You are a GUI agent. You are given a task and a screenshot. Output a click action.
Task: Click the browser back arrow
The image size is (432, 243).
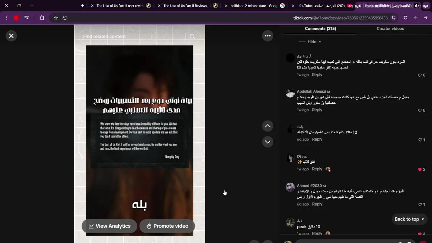coord(415,18)
